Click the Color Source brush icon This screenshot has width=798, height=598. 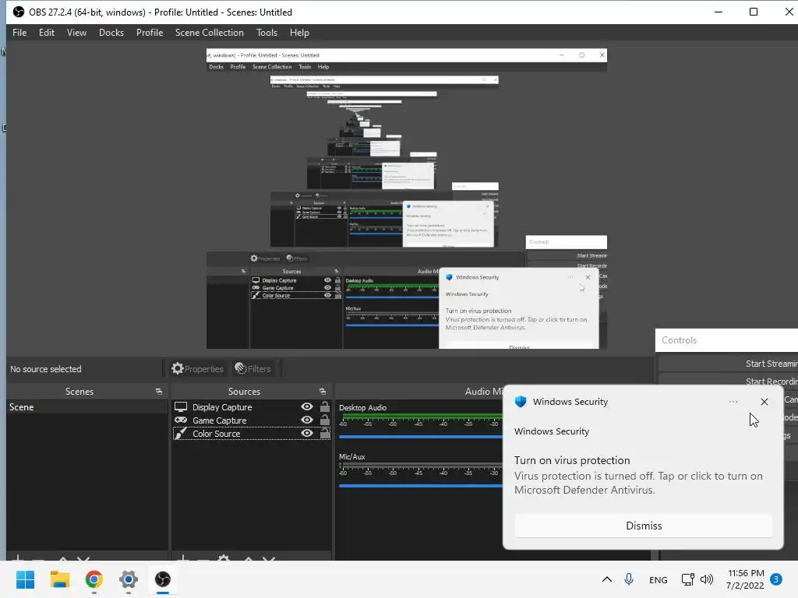pos(181,433)
